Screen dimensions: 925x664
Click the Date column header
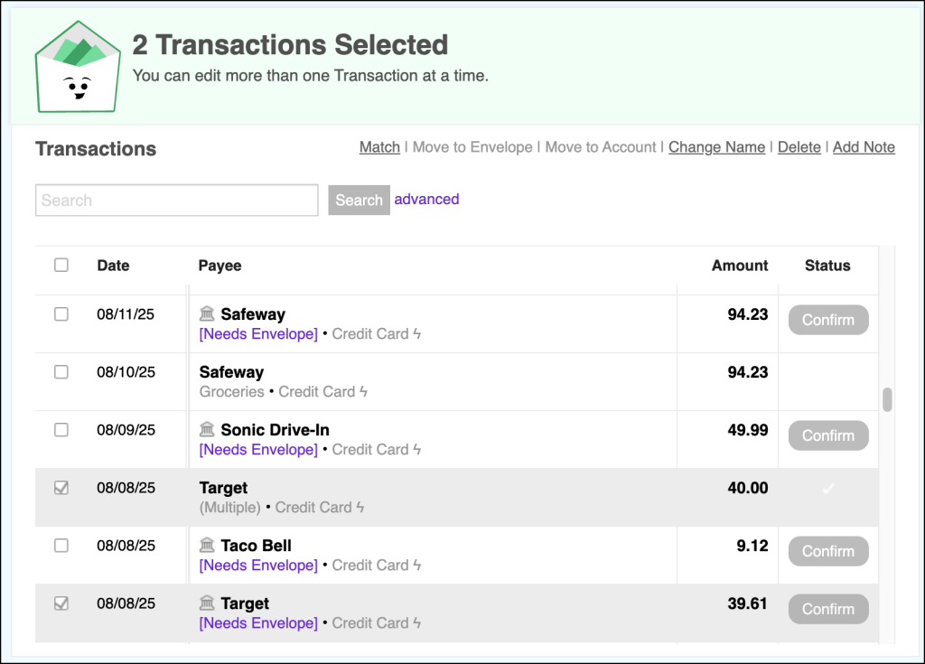pyautogui.click(x=113, y=266)
